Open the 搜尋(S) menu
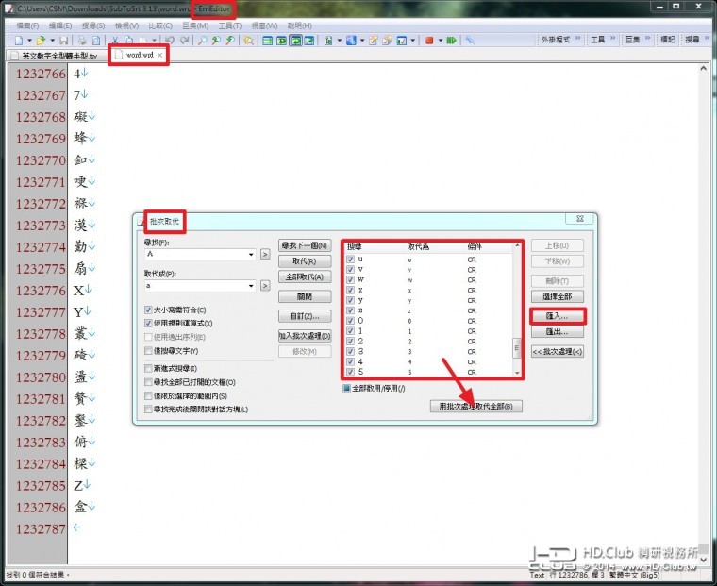717x586 pixels. [93, 25]
